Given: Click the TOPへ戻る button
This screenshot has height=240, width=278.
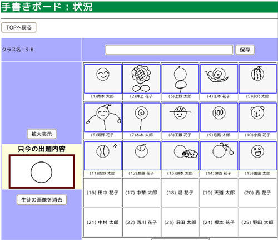Looking at the screenshot, I should pyautogui.click(x=19, y=27).
